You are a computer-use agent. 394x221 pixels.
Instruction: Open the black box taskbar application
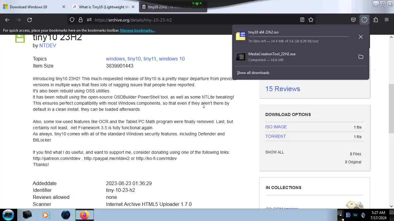(27, 215)
